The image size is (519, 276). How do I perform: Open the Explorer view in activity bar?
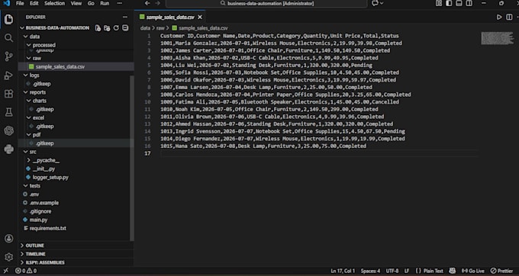coord(8,20)
